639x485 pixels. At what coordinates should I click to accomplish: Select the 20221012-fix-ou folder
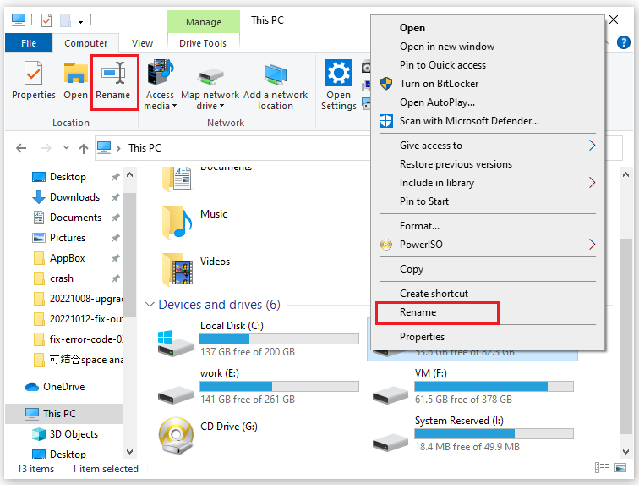(x=78, y=319)
